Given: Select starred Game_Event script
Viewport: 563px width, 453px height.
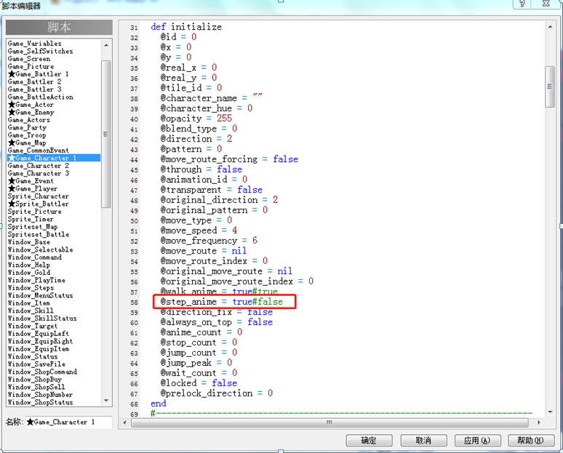Looking at the screenshot, I should tap(31, 181).
